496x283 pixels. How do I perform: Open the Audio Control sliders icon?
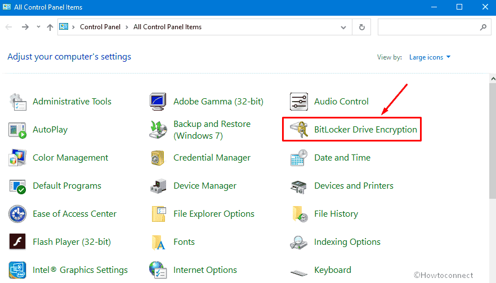click(x=298, y=102)
